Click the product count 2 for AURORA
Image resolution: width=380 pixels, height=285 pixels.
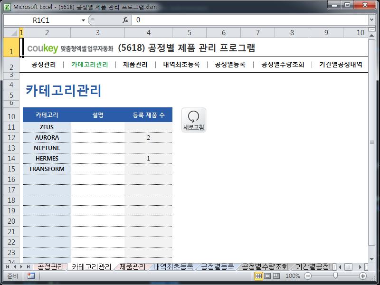tap(148, 137)
